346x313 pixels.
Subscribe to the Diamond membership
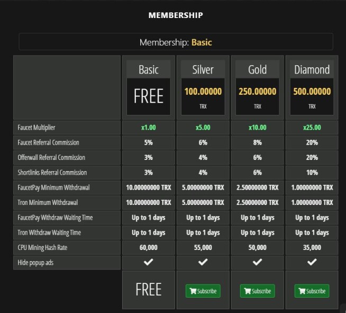click(x=312, y=291)
